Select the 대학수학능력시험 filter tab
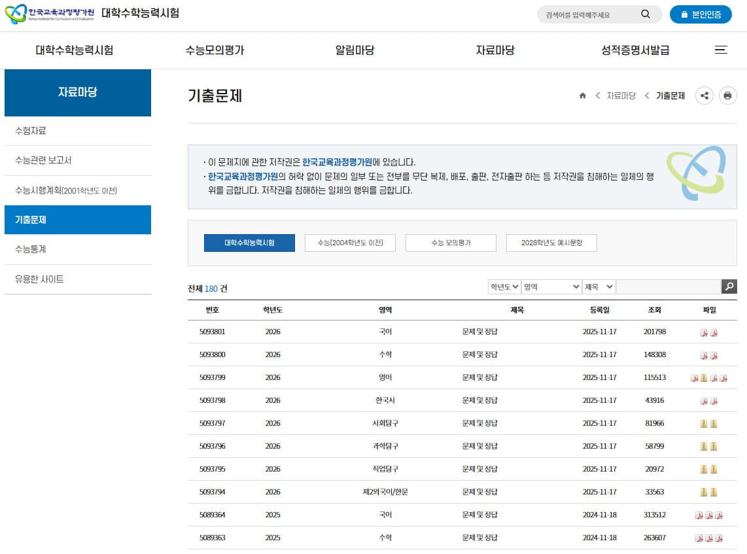The height and width of the screenshot is (554, 747). [x=249, y=243]
